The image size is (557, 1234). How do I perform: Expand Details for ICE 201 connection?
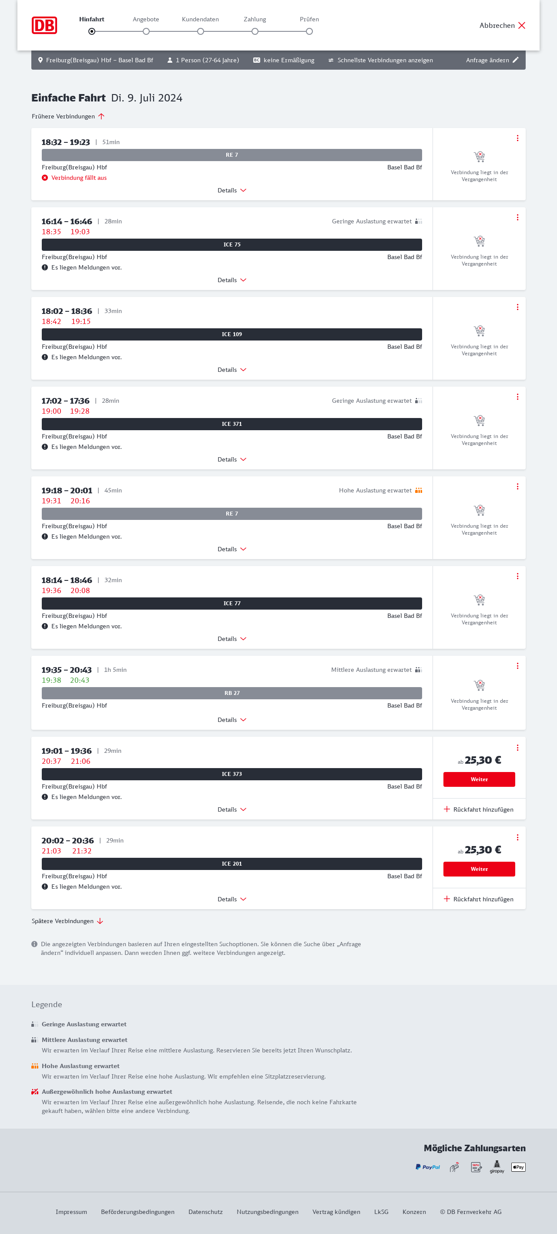click(232, 899)
